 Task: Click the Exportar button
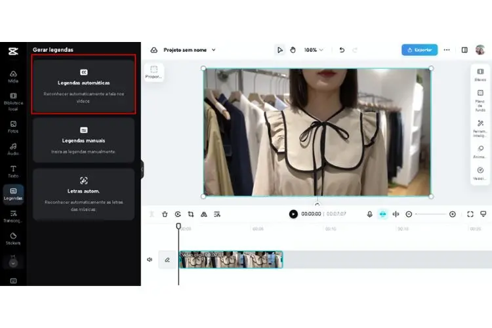tap(420, 50)
